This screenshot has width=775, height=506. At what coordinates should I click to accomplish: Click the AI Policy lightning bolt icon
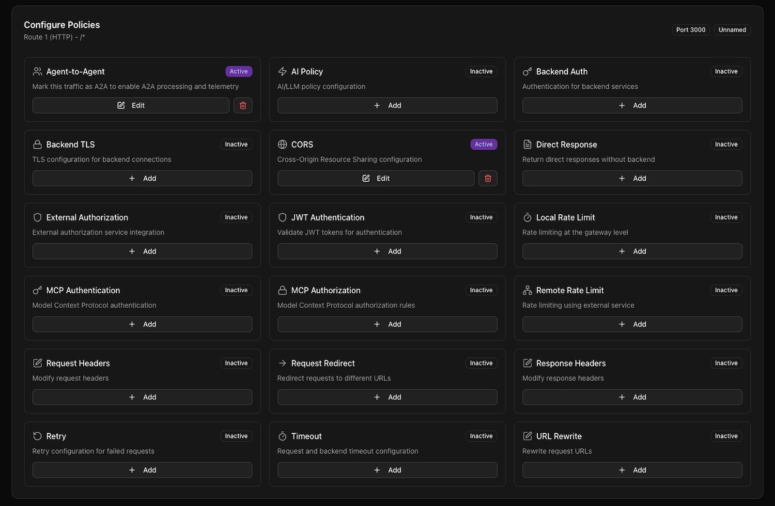point(282,72)
